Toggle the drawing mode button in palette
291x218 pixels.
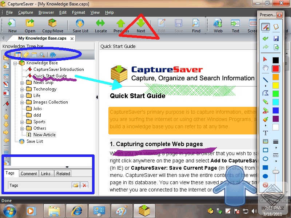click(x=266, y=27)
